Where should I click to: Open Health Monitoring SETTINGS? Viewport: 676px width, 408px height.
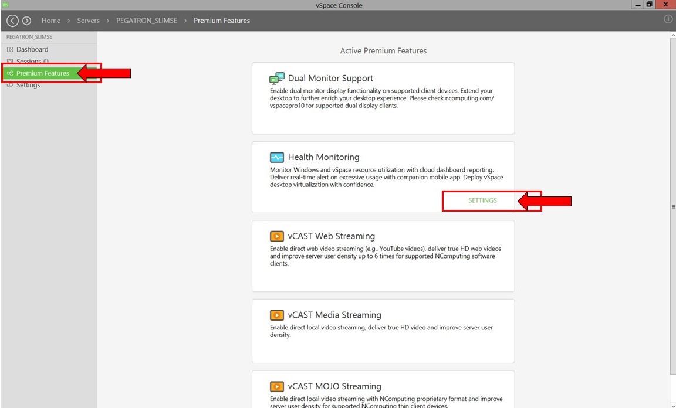click(482, 200)
